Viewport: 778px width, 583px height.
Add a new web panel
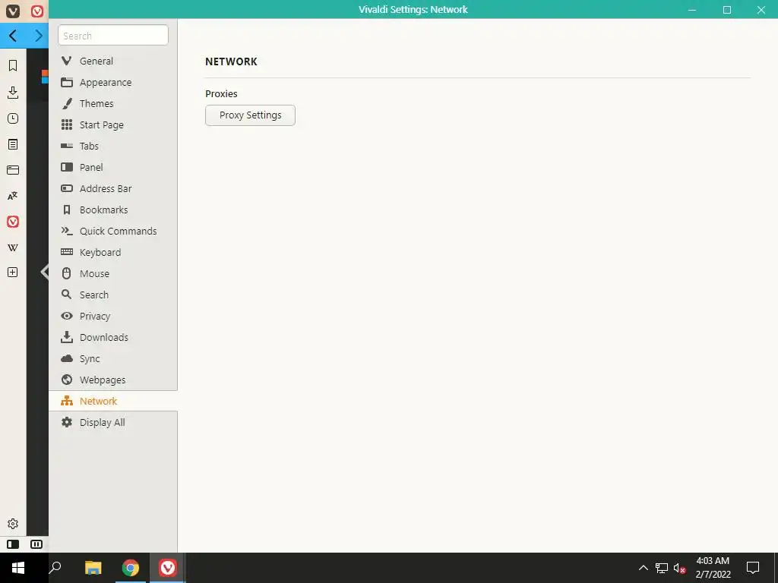tap(13, 273)
